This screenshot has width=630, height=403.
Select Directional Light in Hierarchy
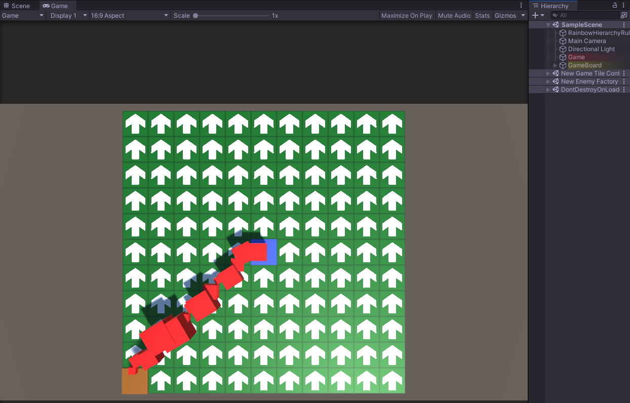pyautogui.click(x=592, y=49)
